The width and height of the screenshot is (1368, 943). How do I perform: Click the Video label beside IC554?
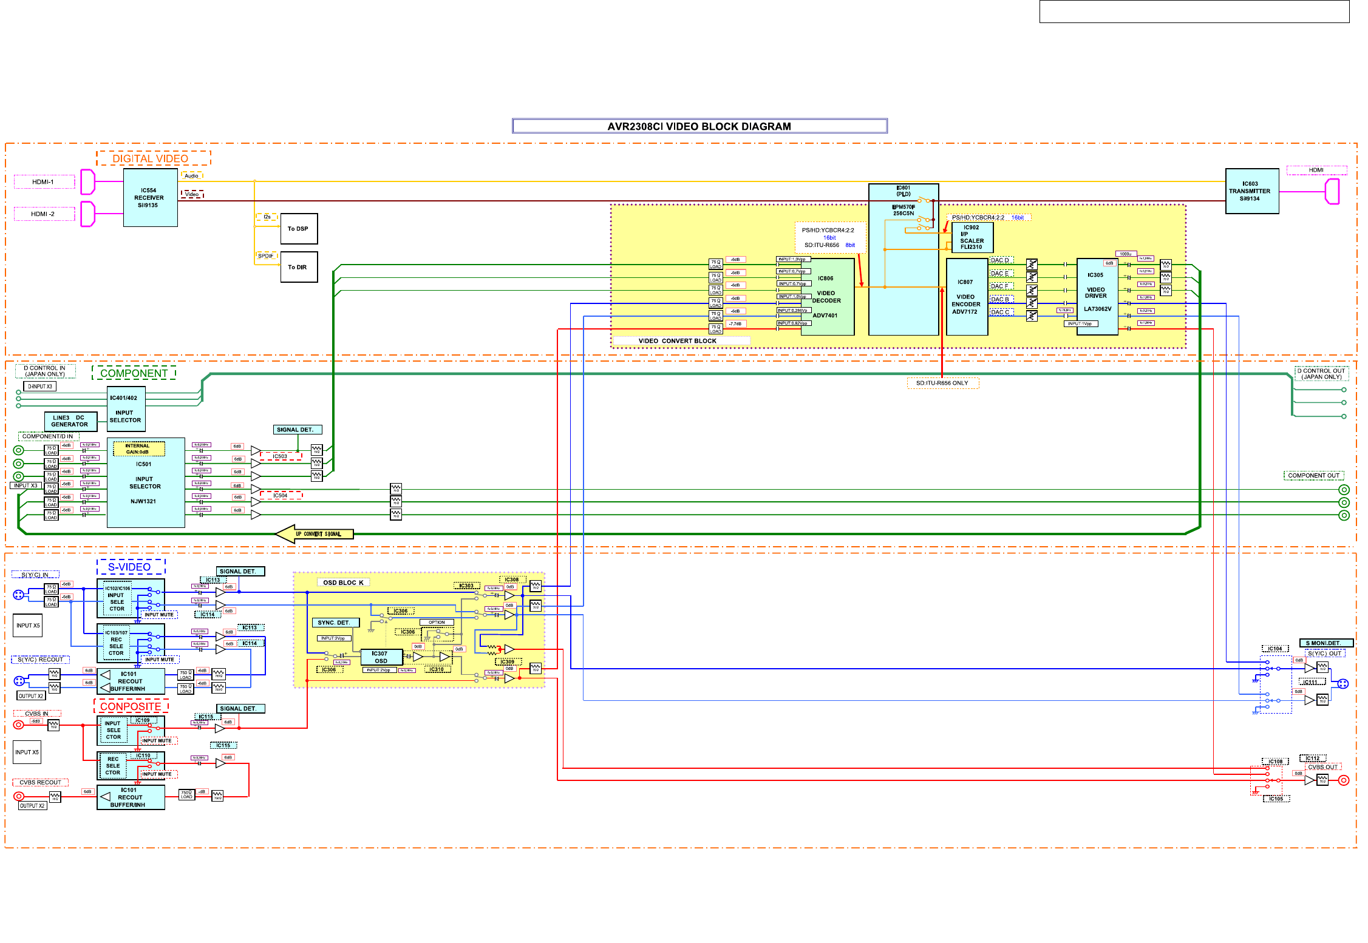click(192, 194)
